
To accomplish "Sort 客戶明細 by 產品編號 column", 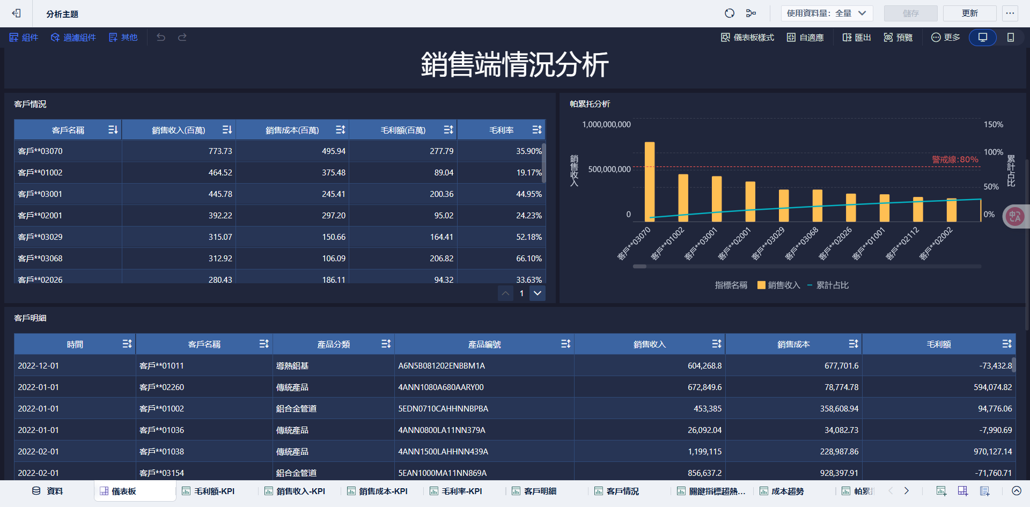I will point(566,344).
